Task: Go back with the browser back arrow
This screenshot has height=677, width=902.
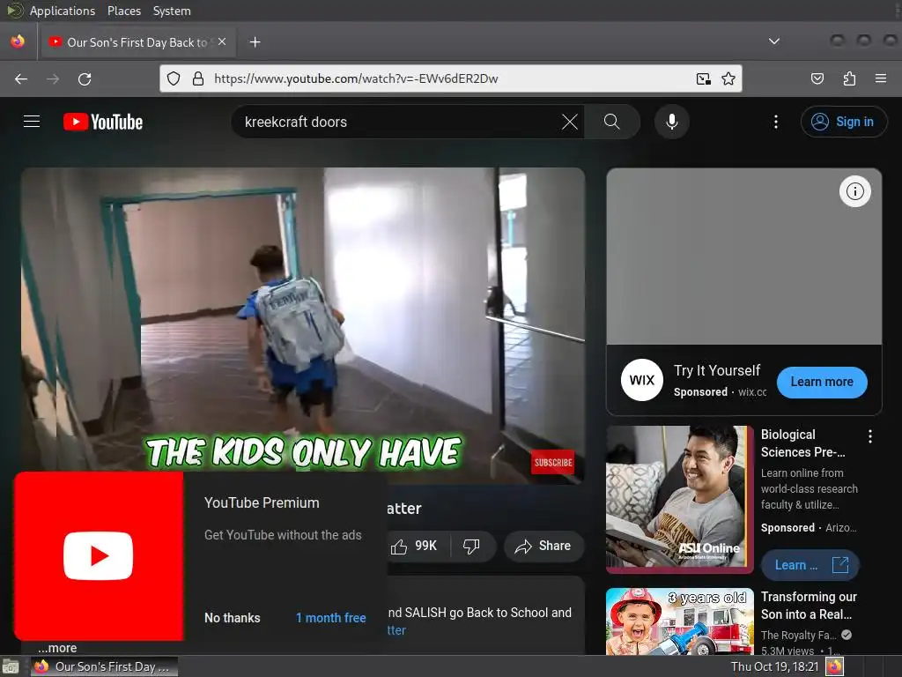Action: 21,78
